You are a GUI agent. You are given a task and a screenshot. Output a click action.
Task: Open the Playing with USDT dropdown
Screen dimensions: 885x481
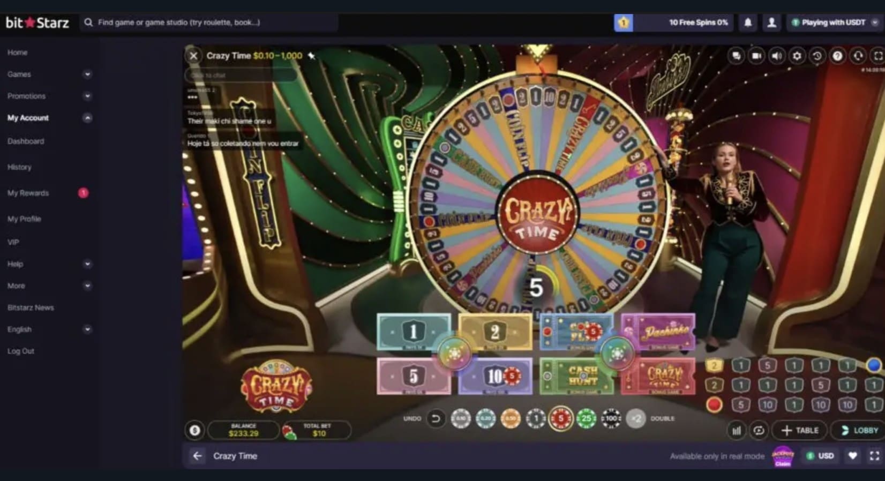coord(835,22)
